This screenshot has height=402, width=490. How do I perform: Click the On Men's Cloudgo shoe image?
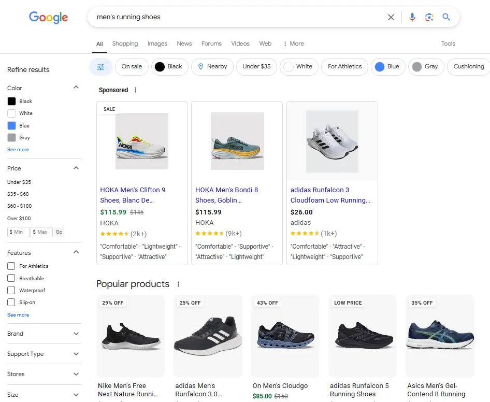(285, 336)
